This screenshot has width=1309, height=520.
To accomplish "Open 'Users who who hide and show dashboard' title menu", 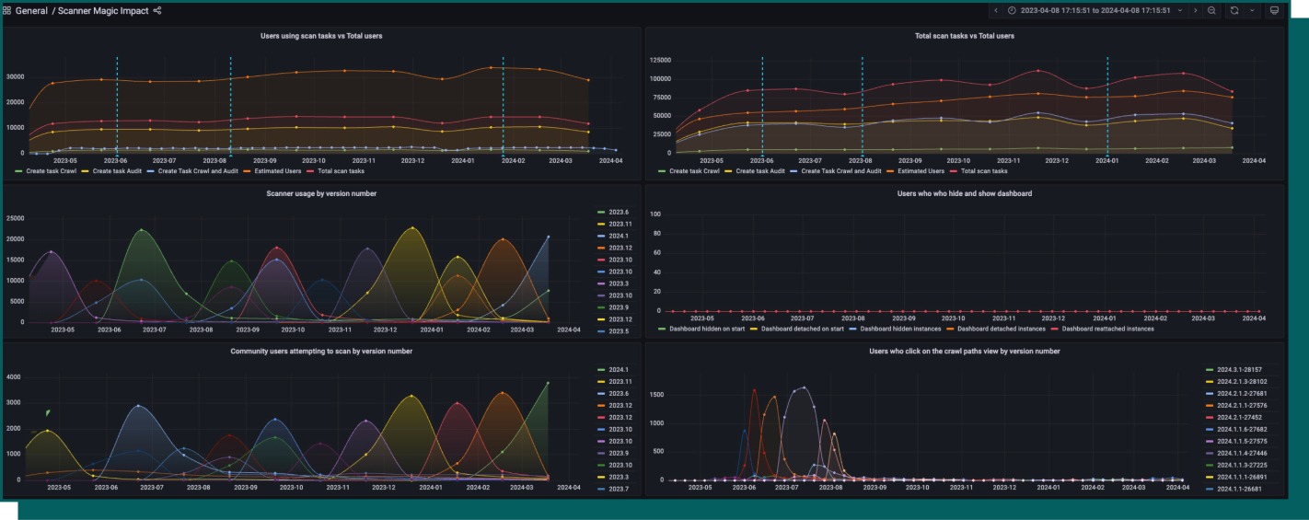I will [x=964, y=193].
